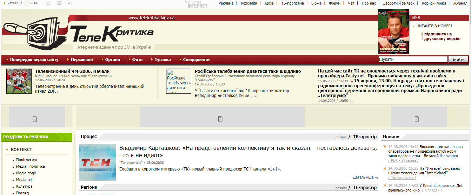Open Зворотний зв'язок link
471x195 pixels.
click(x=399, y=3)
